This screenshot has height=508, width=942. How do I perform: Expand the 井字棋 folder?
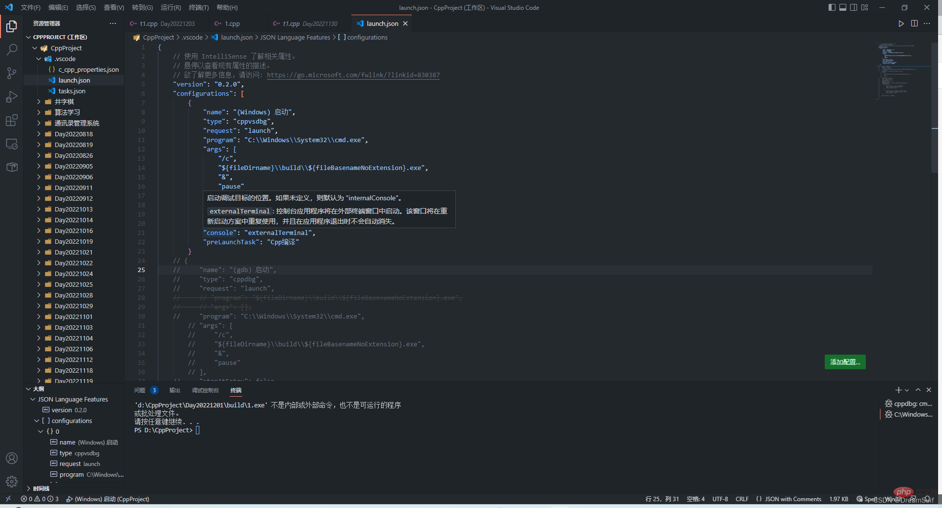pos(39,102)
